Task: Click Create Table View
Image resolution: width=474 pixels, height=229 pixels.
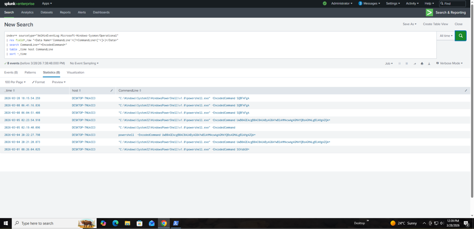Action: tap(436, 24)
